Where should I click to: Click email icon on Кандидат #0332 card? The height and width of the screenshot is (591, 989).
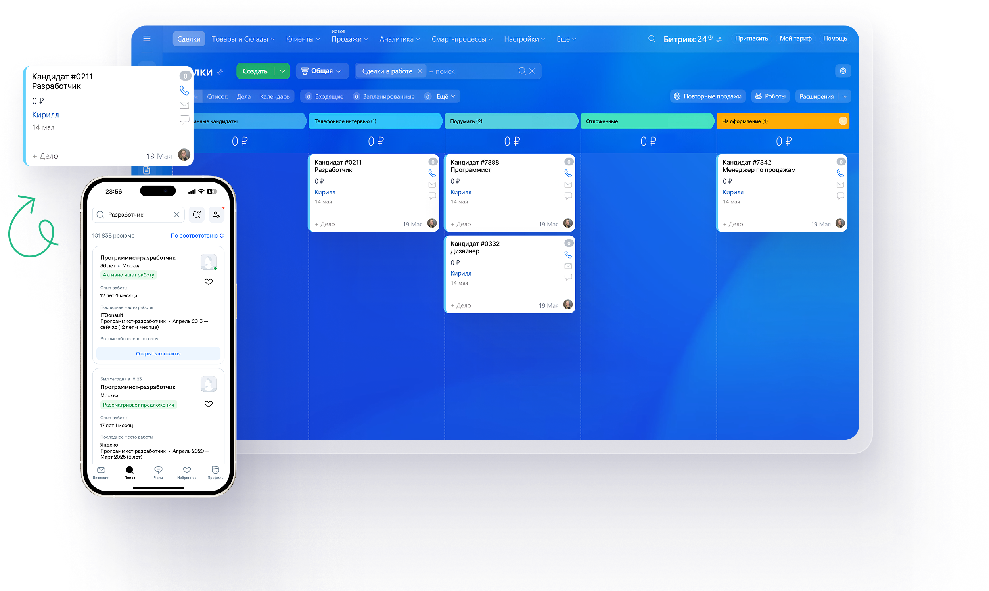[x=568, y=266]
